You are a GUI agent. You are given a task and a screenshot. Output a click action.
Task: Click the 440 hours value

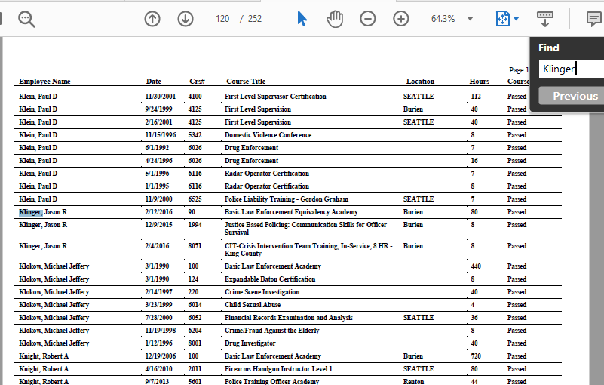click(x=476, y=266)
